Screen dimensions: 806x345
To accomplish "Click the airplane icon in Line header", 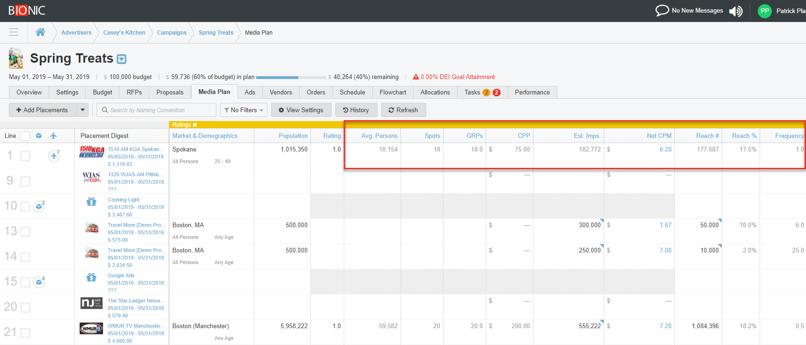I will click(x=53, y=136).
